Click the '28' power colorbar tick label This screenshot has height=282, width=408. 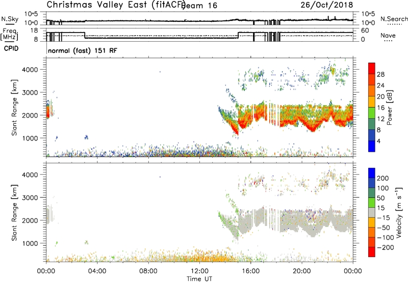[380, 74]
